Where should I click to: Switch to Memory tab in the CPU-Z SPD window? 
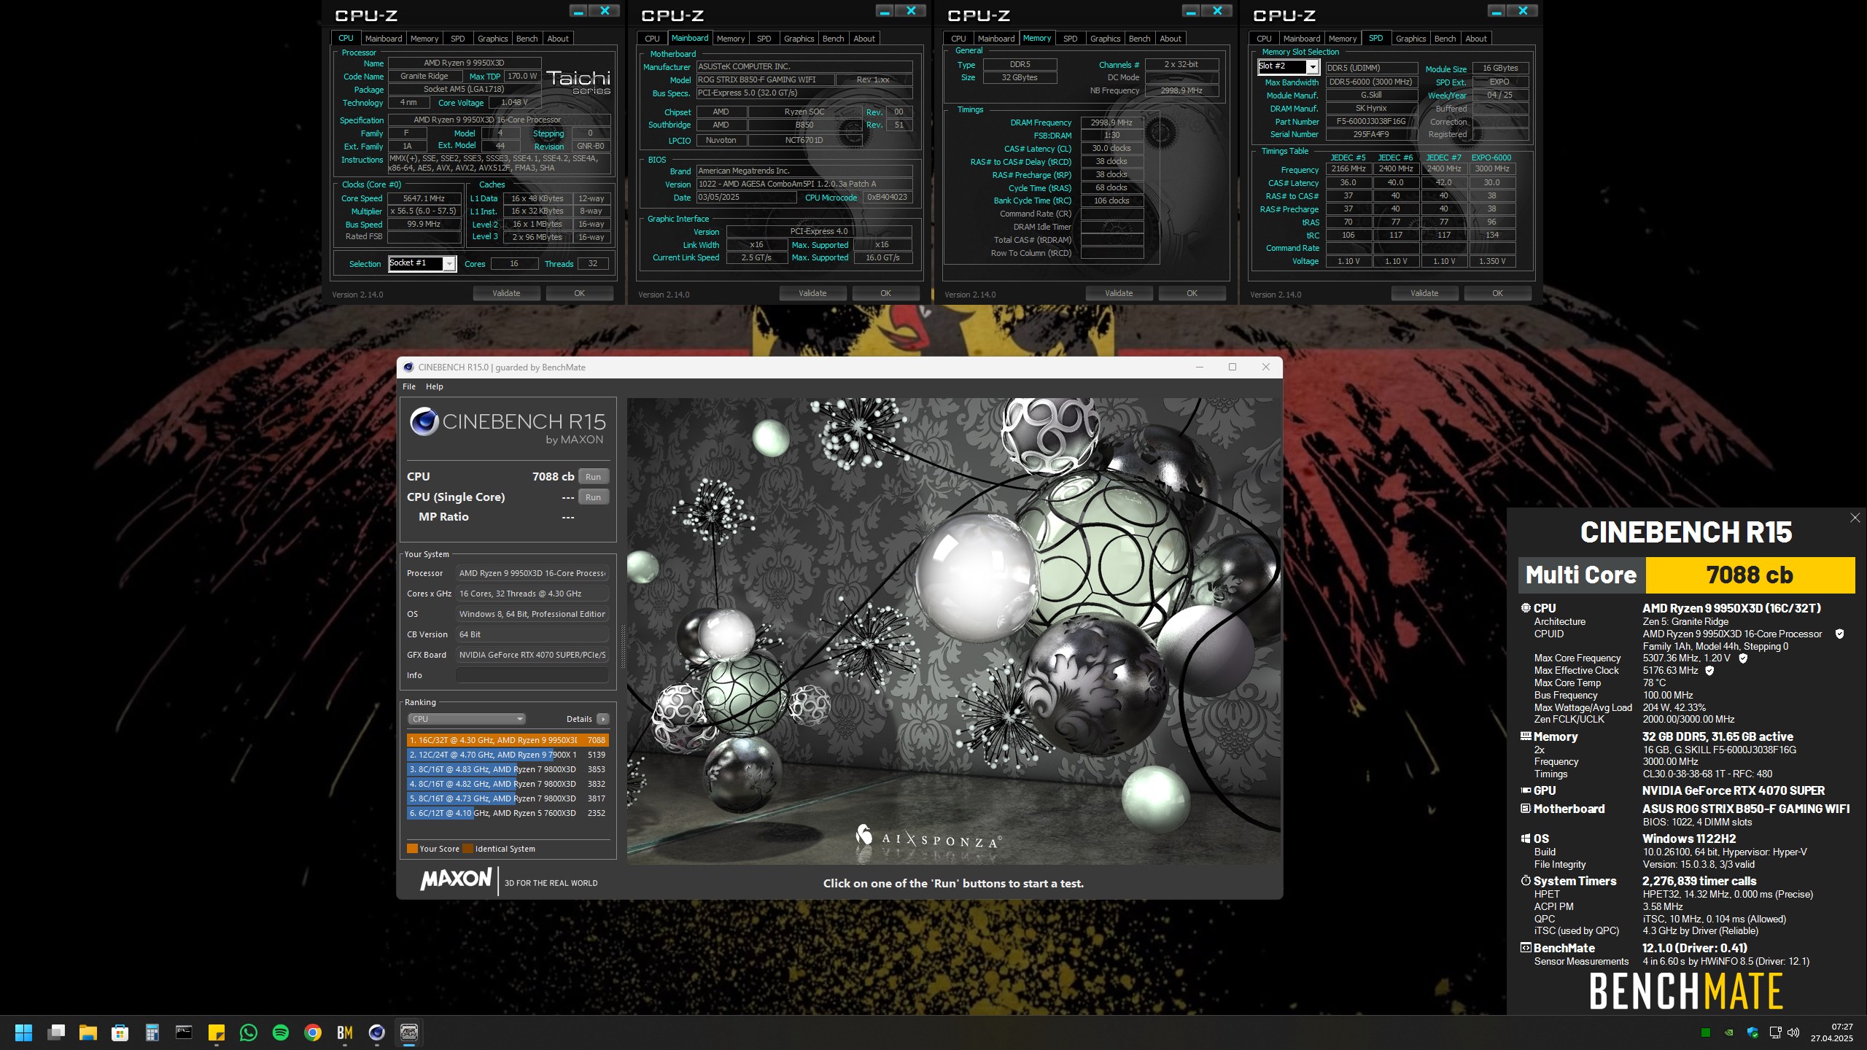pyautogui.click(x=1343, y=39)
